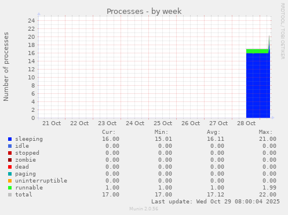Viewport: 288px width, 215px height.
Task: Click total average value 17.12
Action: [x=216, y=195]
